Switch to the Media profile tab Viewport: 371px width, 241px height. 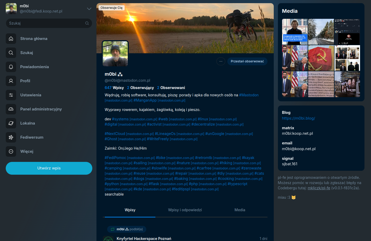240,210
